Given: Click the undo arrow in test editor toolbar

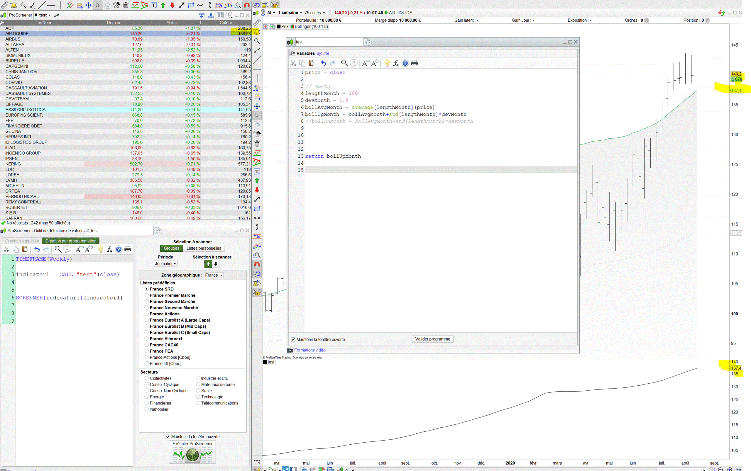Looking at the screenshot, I should point(323,63).
